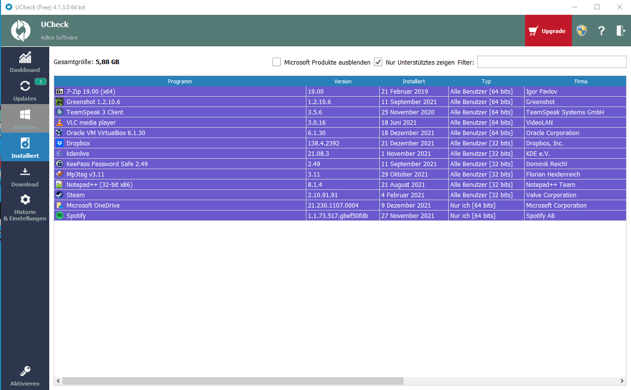Click the Dropbox program icon
This screenshot has height=390, width=631.
[x=60, y=143]
